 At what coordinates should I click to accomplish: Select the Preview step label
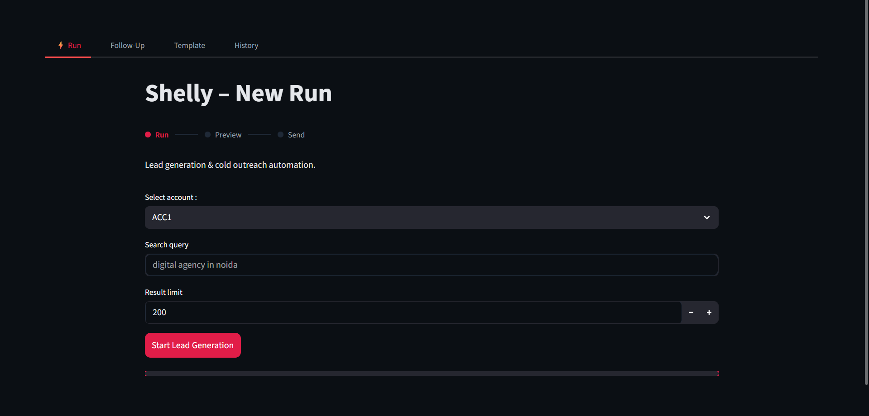point(228,135)
